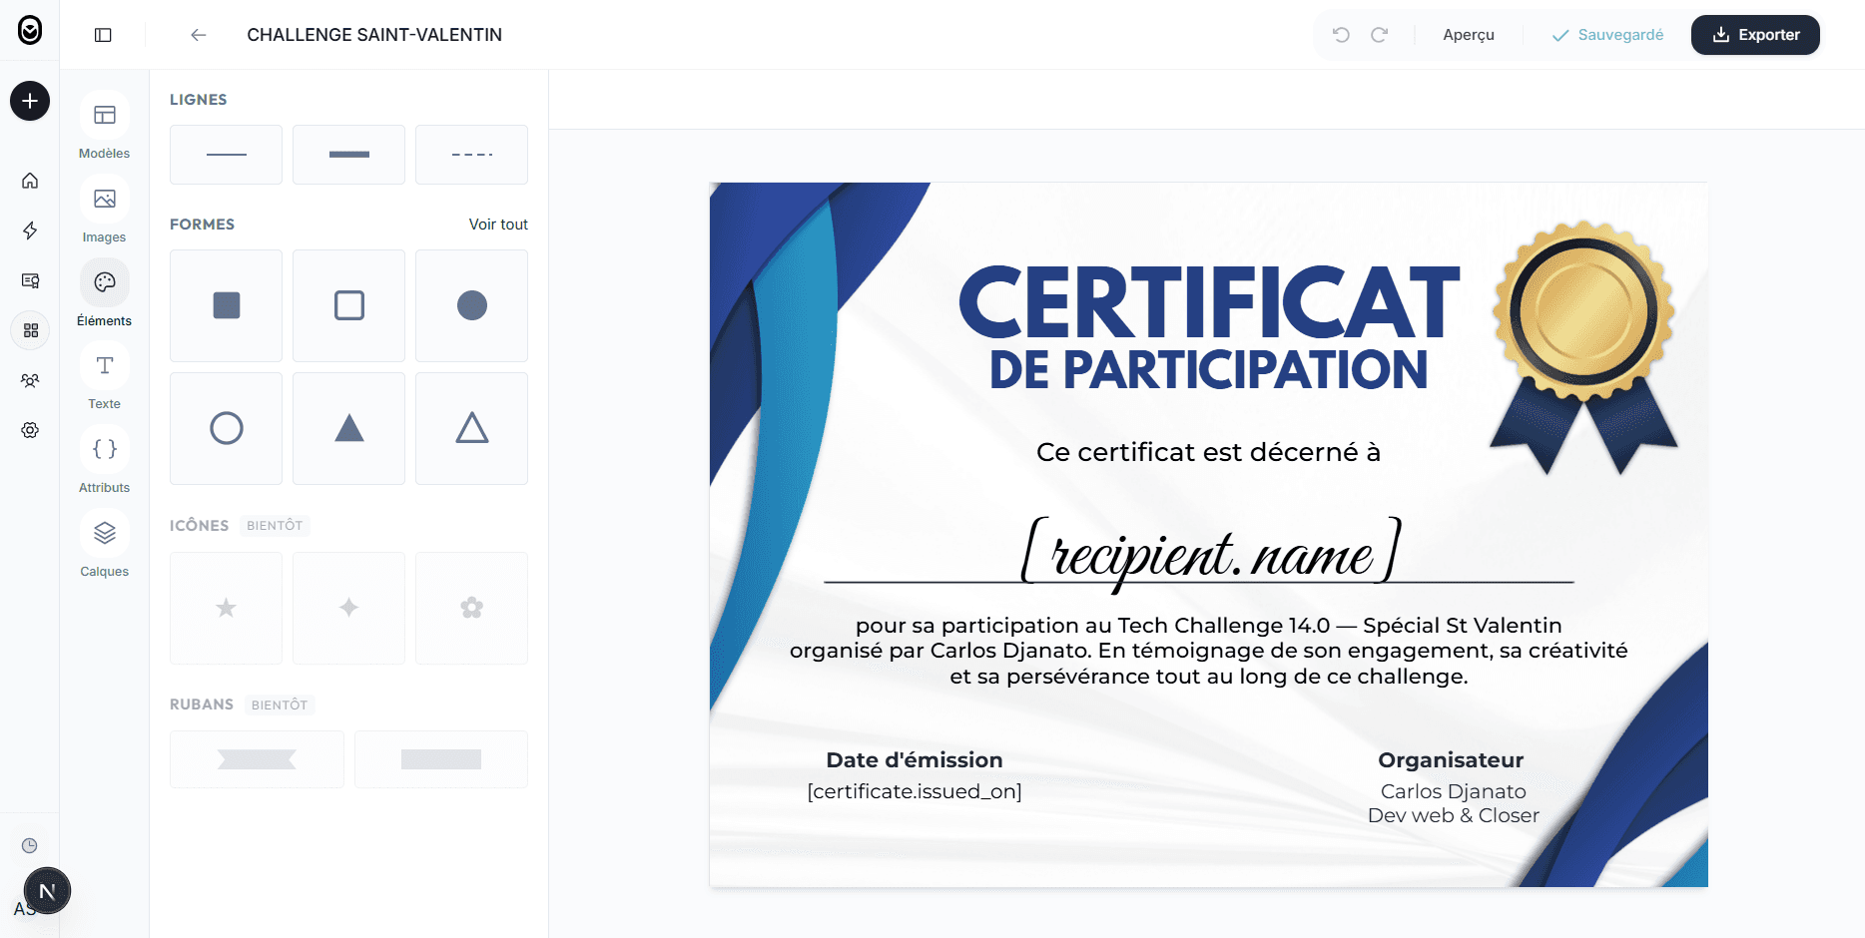Click the N avatar at bottom left
This screenshot has width=1865, height=938.
click(x=47, y=890)
